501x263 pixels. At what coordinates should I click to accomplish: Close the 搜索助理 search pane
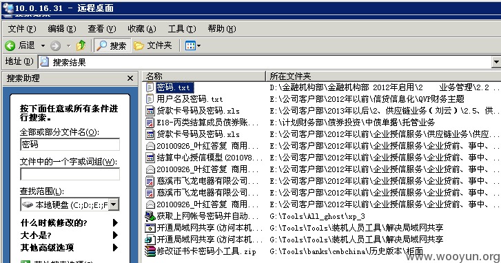130,78
